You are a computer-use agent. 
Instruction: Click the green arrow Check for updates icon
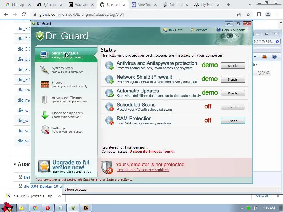click(x=44, y=115)
